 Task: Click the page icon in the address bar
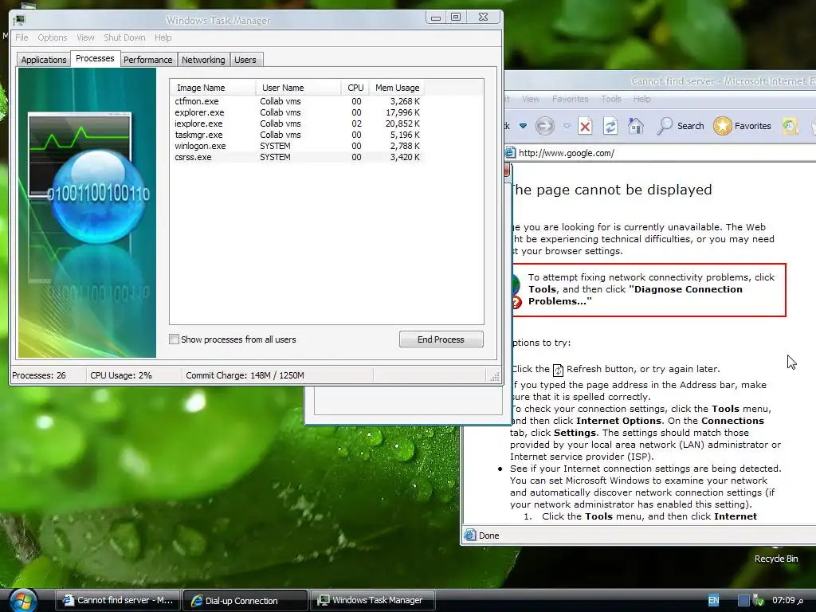[x=510, y=153]
